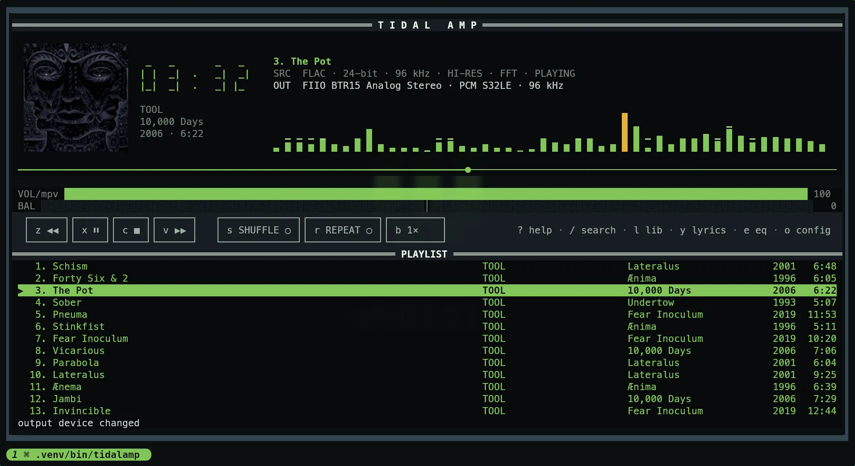The height and width of the screenshot is (466, 855).
Task: Click the previous track button (z)
Action: pyautogui.click(x=46, y=230)
